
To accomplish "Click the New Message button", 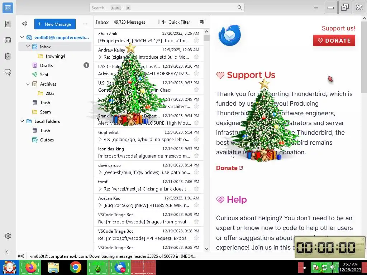I will [x=55, y=24].
